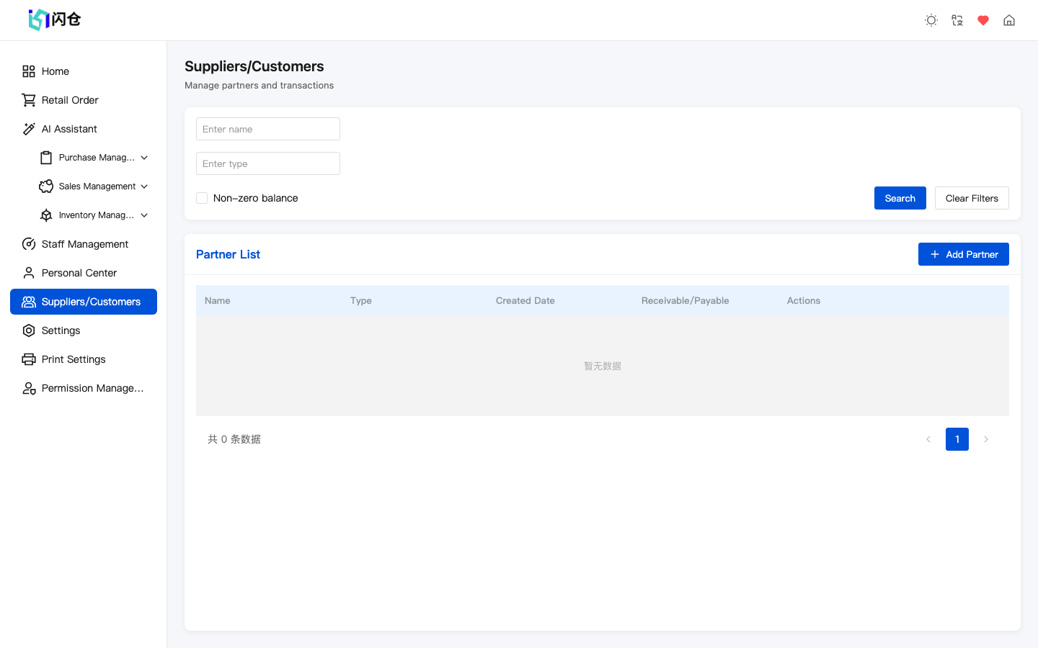The height and width of the screenshot is (648, 1038).
Task: Click the red heart icon
Action: [x=983, y=20]
